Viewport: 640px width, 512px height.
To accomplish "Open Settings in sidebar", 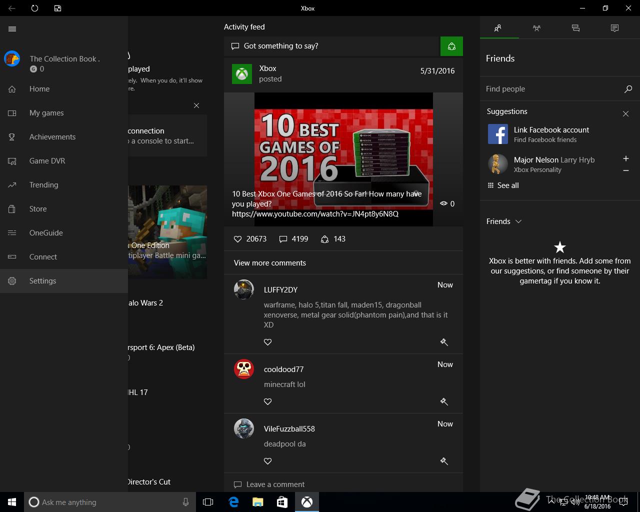I will [64, 281].
